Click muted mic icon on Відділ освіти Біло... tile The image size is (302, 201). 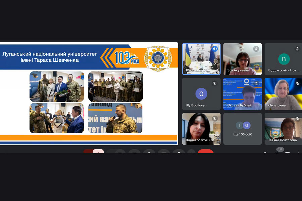click(x=215, y=119)
